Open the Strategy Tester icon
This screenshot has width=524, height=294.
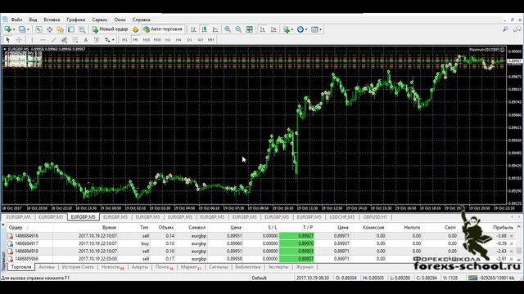tap(82, 29)
